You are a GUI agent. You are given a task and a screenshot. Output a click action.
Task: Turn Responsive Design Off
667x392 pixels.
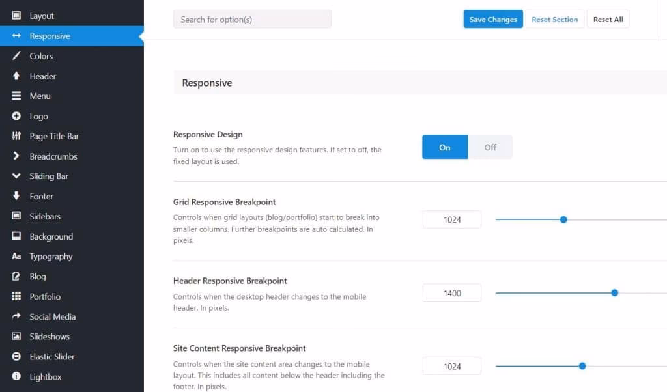coord(490,147)
